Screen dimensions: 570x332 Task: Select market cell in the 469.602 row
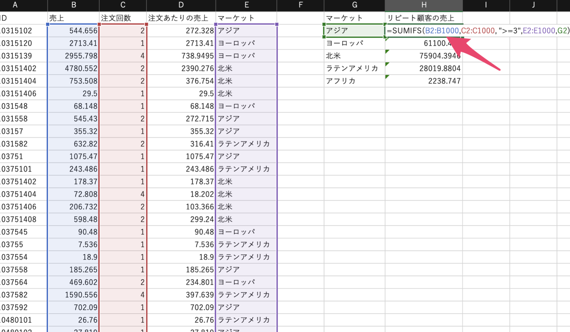tap(246, 282)
